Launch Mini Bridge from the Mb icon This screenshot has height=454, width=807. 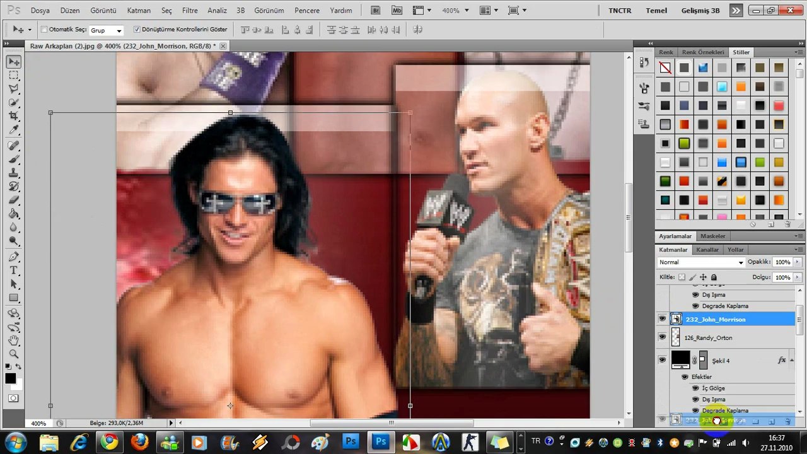(397, 11)
